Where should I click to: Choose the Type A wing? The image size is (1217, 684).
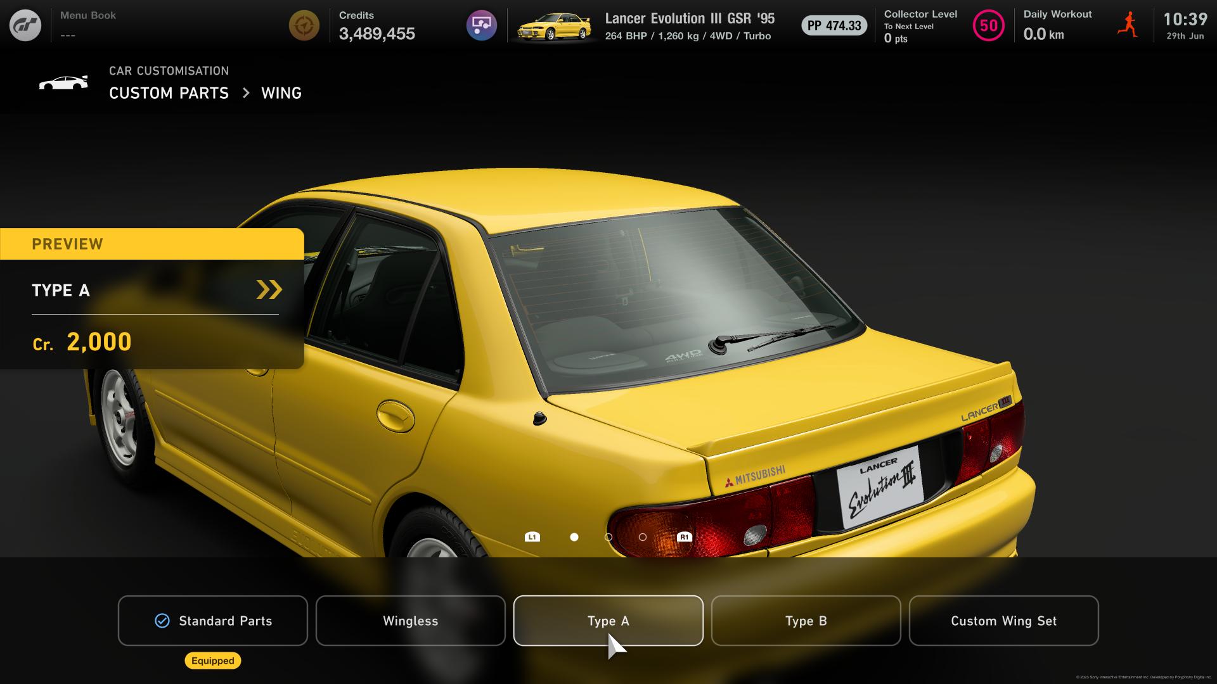[x=608, y=621]
